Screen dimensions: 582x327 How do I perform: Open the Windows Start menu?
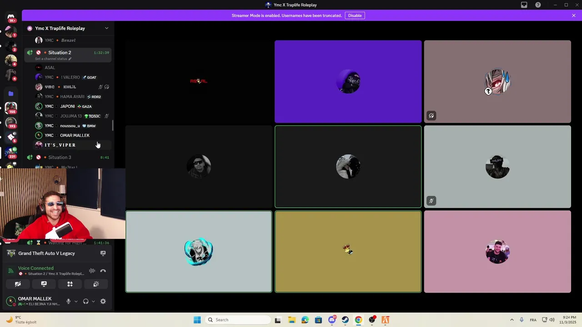197,320
